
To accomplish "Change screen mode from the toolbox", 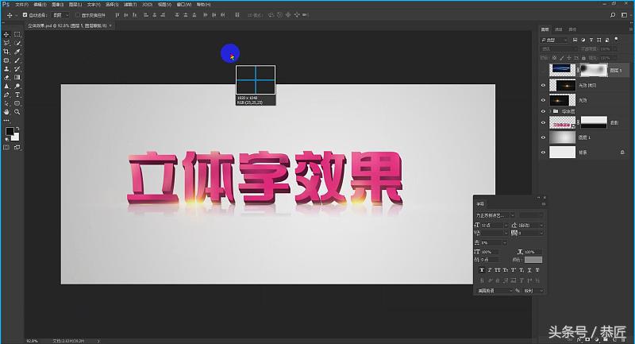I will coord(17,148).
